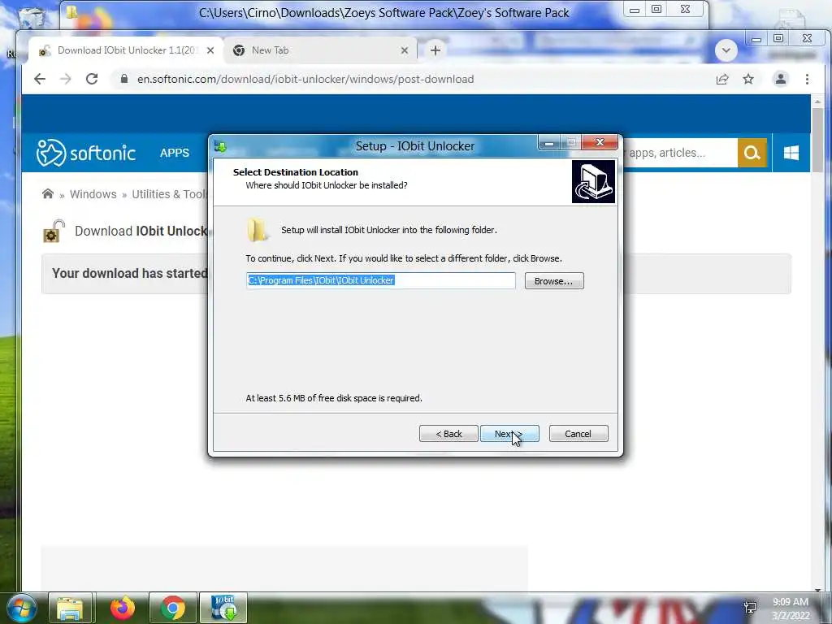
Task: Open APPS menu on Softonic
Action: [175, 153]
